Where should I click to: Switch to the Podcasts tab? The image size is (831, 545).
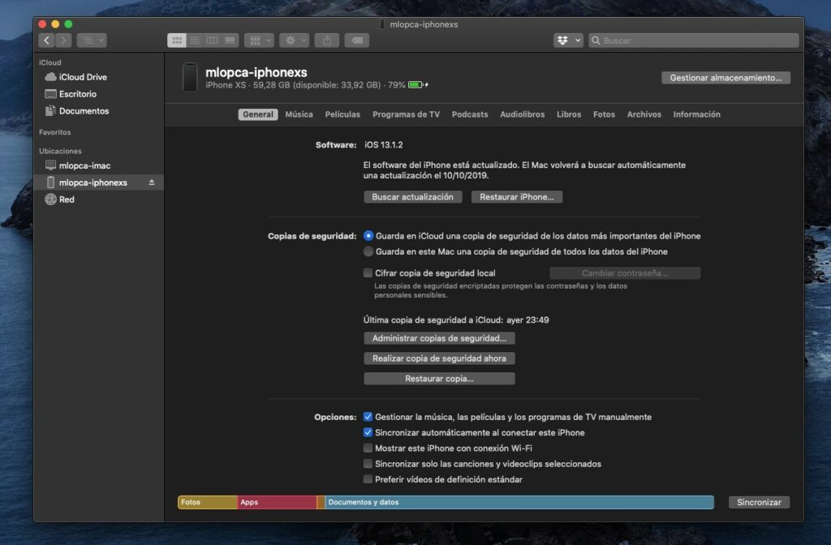470,114
